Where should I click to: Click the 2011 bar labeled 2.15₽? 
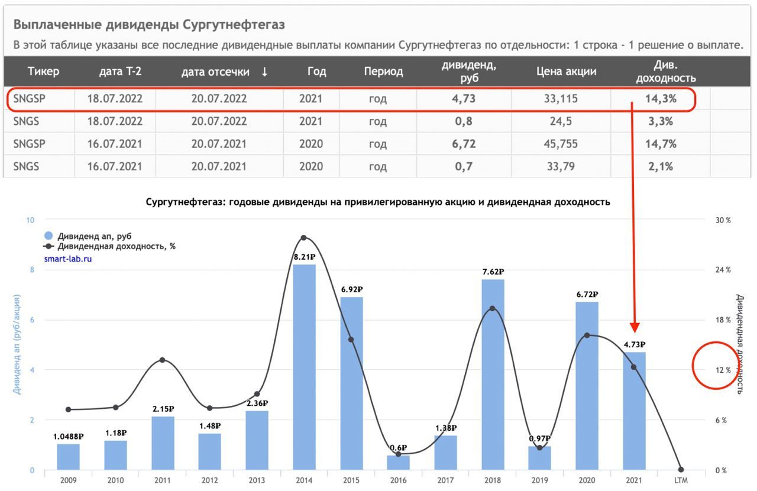coord(163,444)
